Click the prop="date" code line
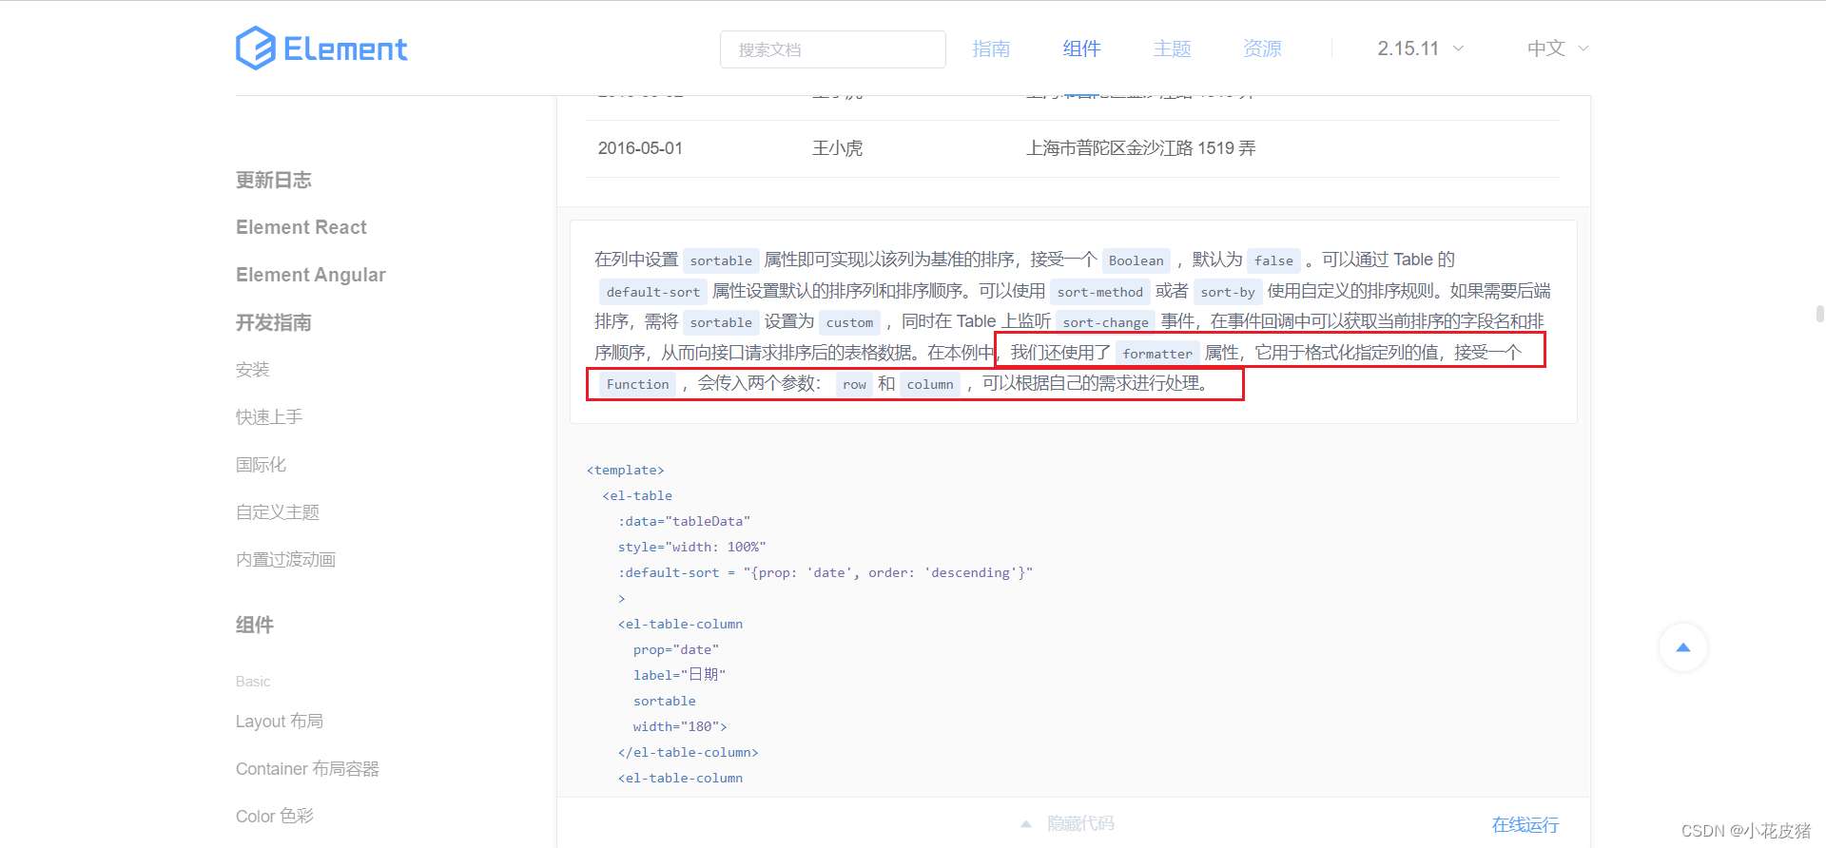Viewport: 1826px width, 848px height. 676,649
